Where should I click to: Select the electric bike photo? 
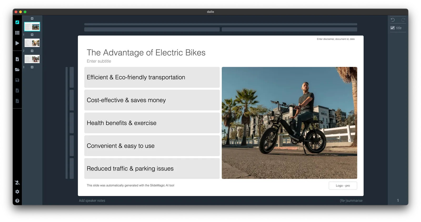click(289, 123)
